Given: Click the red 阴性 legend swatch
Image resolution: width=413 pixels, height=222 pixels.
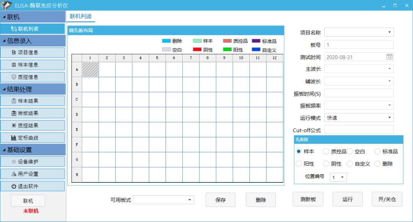Looking at the screenshot, I should [x=197, y=50].
